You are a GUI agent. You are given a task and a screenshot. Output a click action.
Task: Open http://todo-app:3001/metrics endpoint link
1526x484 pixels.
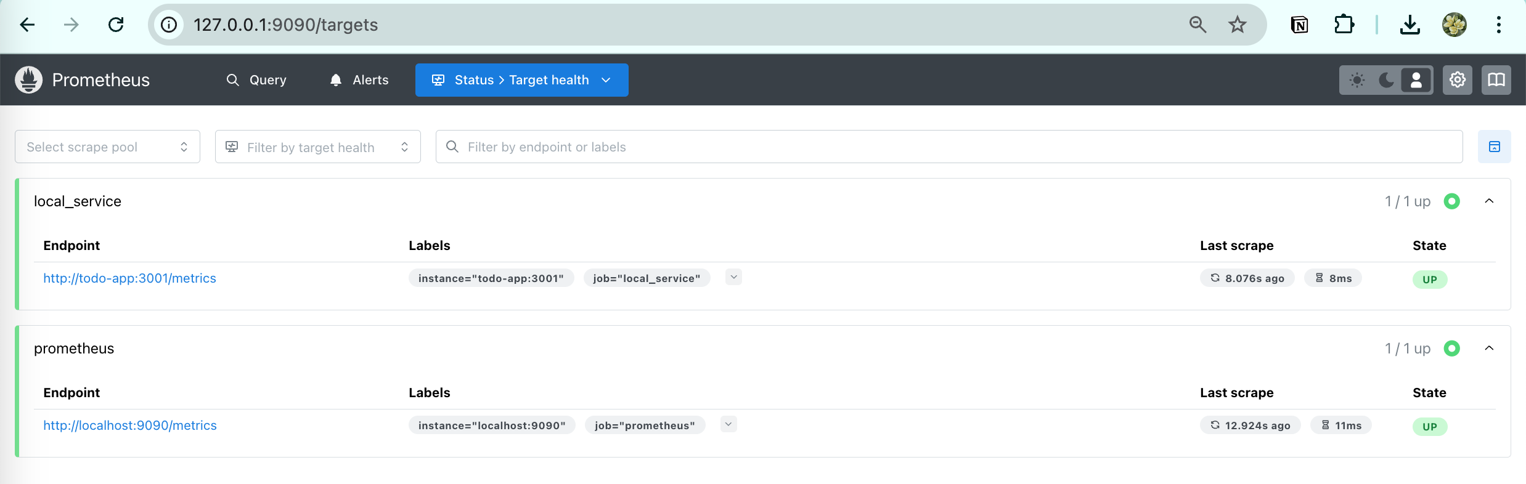(x=129, y=278)
